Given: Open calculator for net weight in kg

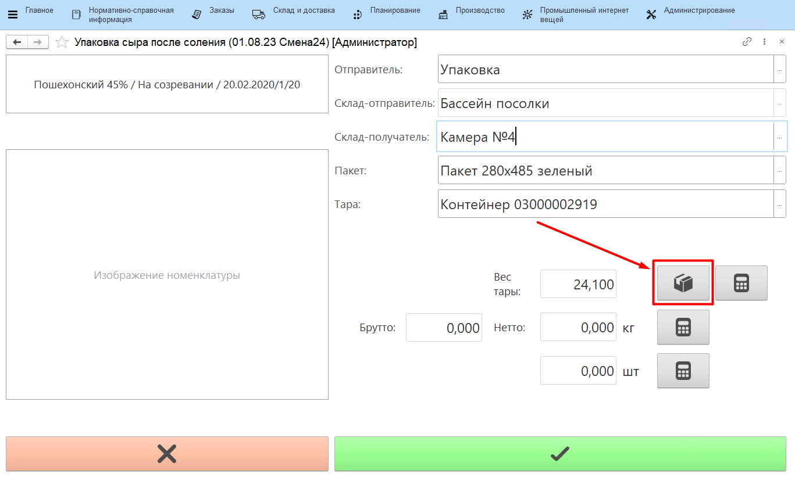Looking at the screenshot, I should pyautogui.click(x=683, y=327).
